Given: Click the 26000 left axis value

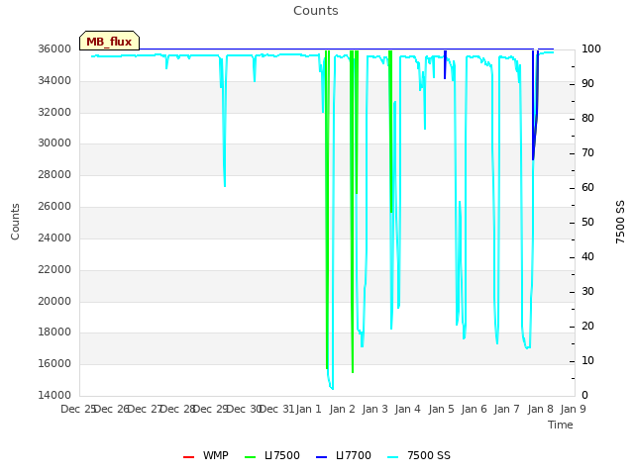Looking at the screenshot, I should tap(54, 207).
